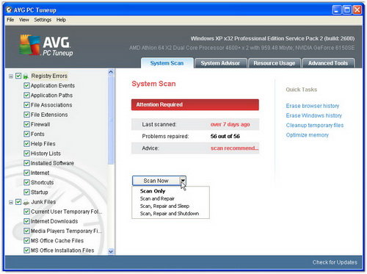Uncheck the Firewall checkbox
This screenshot has width=367, height=274.
26,124
